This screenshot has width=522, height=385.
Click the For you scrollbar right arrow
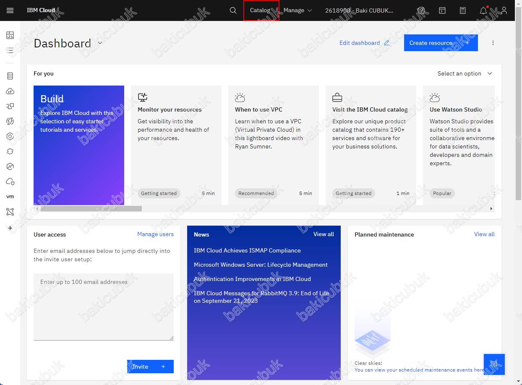click(x=491, y=208)
